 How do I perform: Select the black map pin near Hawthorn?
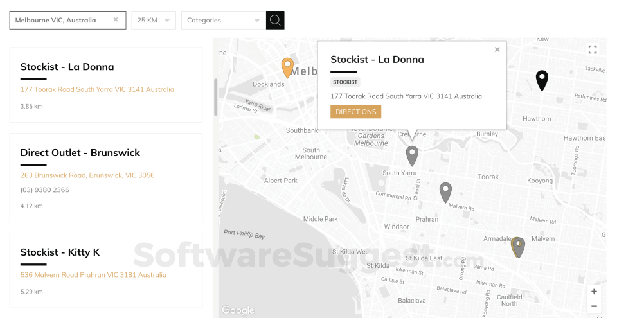pos(542,80)
